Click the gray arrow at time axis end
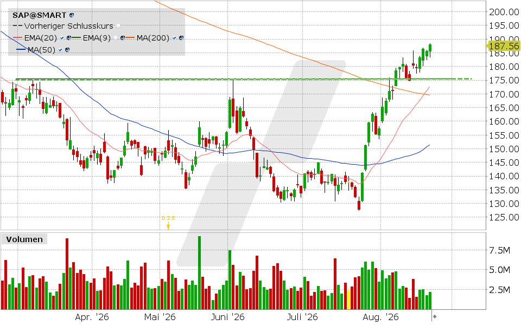Screen dimensions: 521x325 tap(434, 317)
